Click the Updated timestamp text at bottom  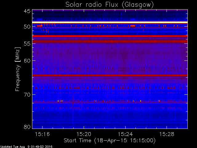click(x=26, y=147)
